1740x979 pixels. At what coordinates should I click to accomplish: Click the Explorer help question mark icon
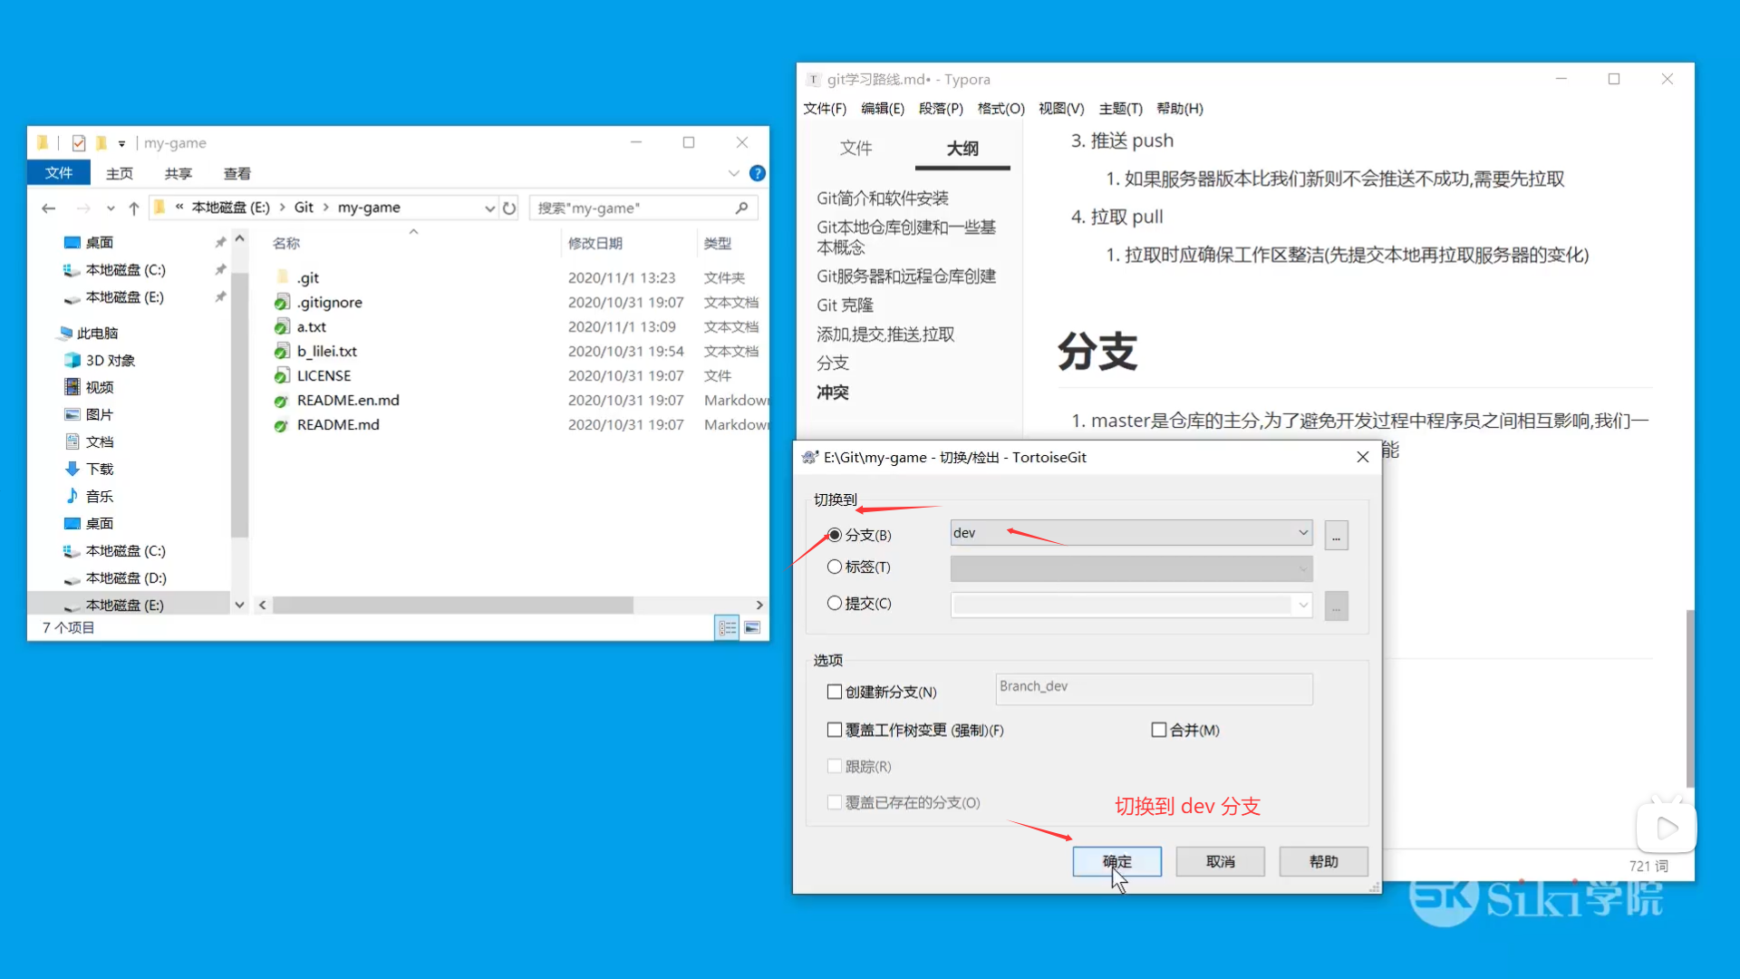pyautogui.click(x=758, y=173)
